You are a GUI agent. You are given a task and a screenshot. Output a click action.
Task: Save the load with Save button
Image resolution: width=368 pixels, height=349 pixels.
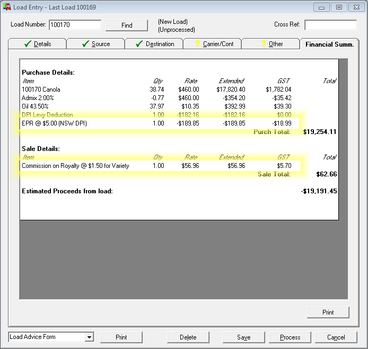tap(244, 337)
